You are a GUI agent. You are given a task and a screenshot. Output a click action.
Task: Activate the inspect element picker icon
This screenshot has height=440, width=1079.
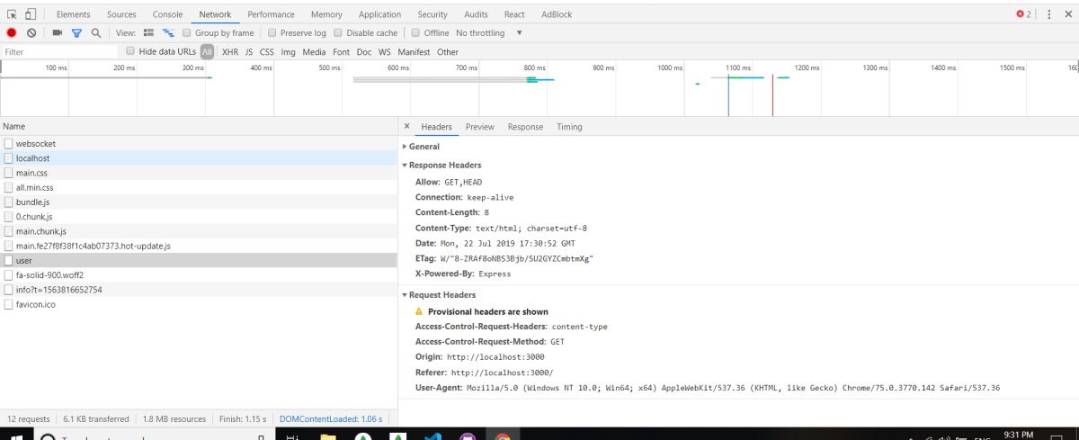coord(12,14)
